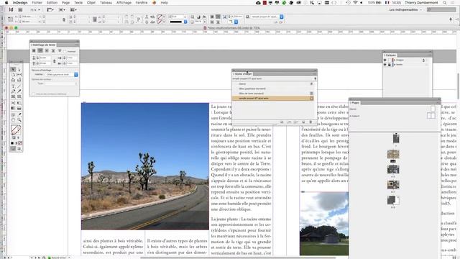Select the Free Transform tool

(x=19, y=103)
